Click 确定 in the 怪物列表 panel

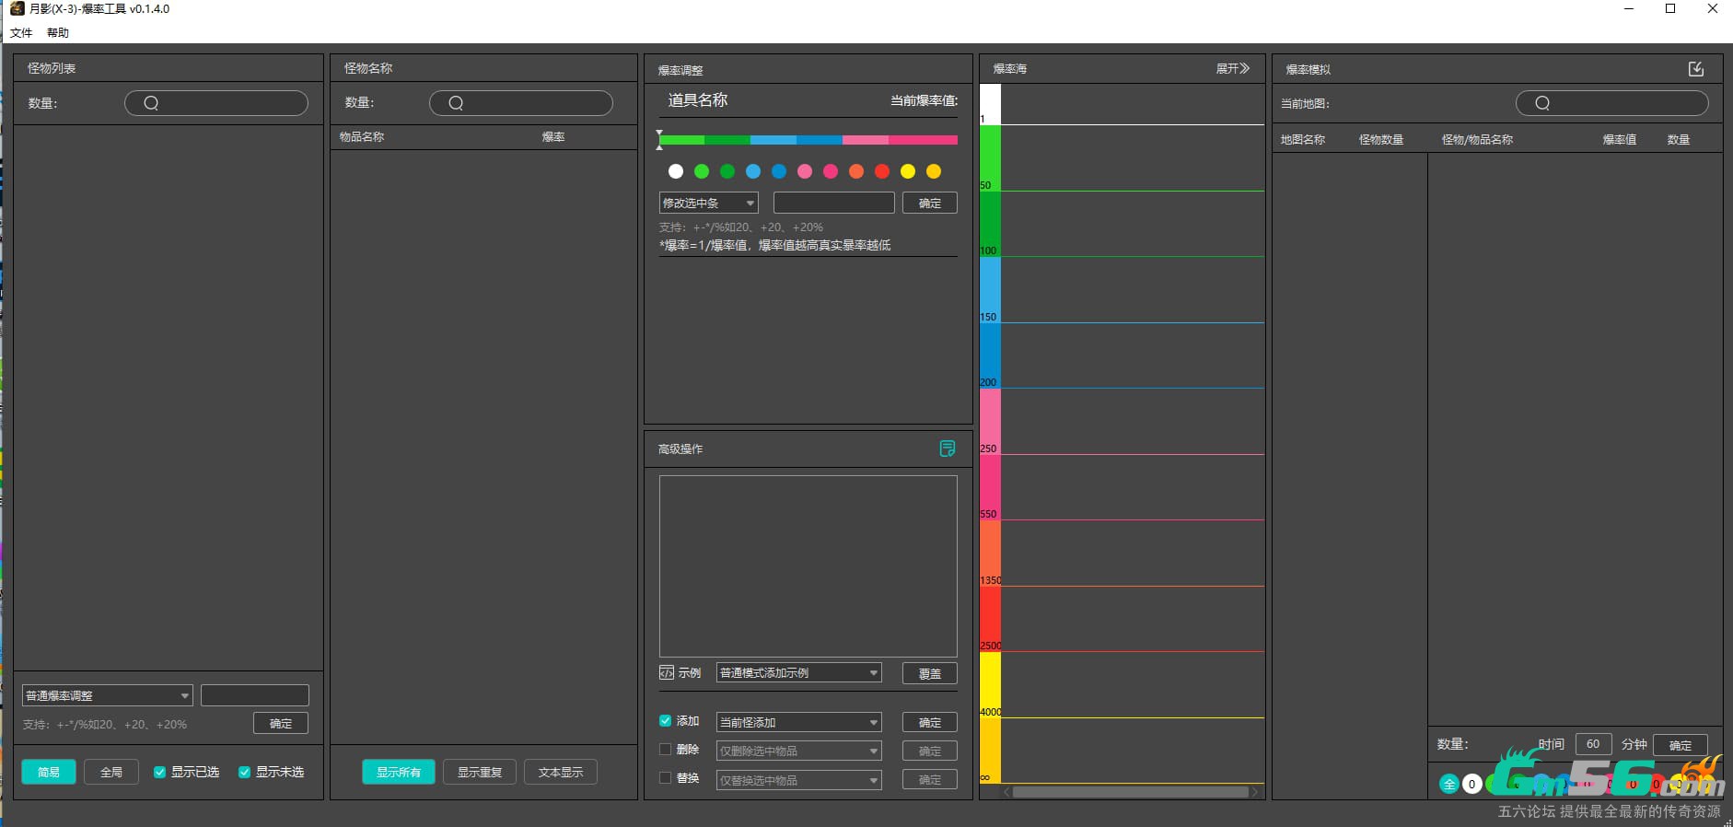coord(281,724)
